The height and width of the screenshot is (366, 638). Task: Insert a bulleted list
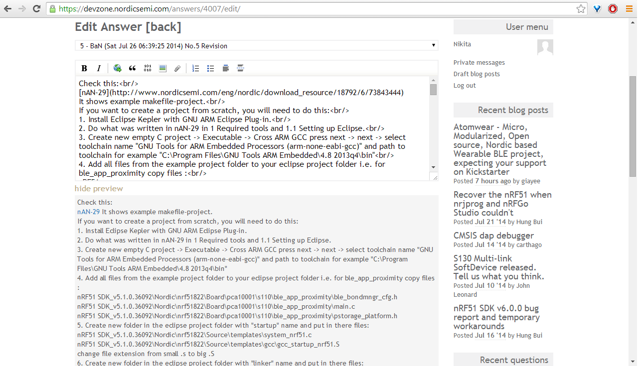(x=210, y=68)
